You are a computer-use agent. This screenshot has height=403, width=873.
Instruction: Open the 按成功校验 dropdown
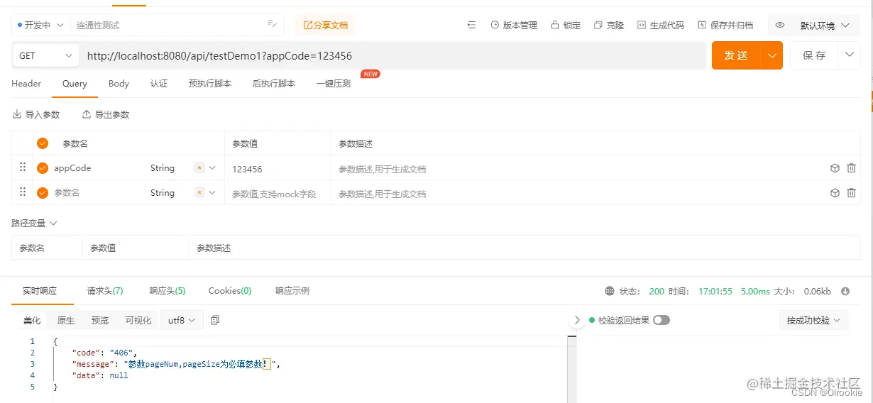pyautogui.click(x=813, y=320)
